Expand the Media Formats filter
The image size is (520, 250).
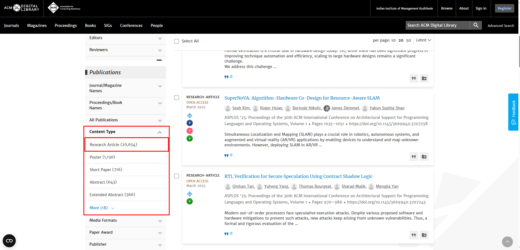160,221
